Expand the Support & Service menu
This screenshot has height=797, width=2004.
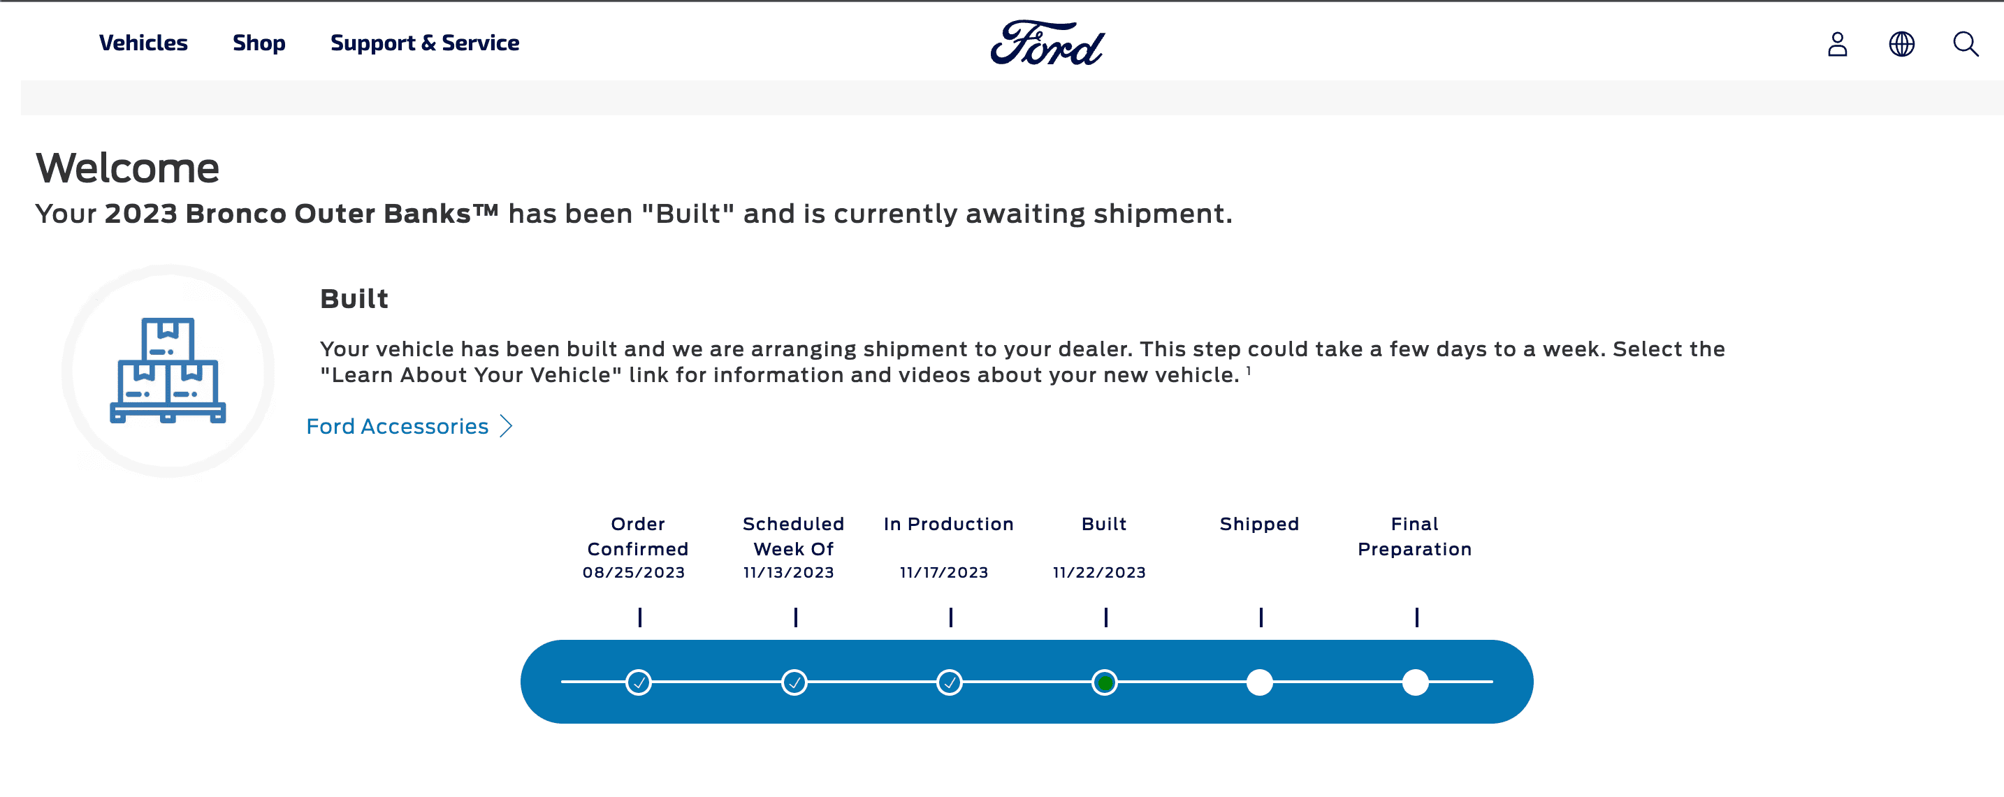click(x=425, y=43)
